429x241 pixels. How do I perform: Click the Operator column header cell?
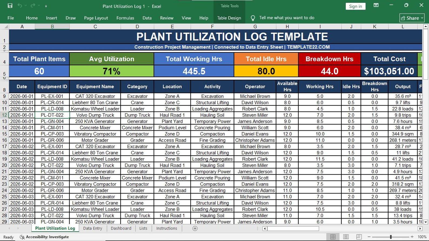point(255,87)
